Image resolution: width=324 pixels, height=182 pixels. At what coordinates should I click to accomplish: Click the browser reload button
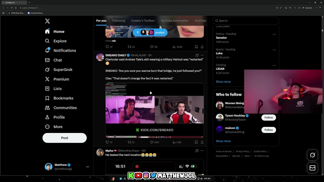[x=12, y=8]
